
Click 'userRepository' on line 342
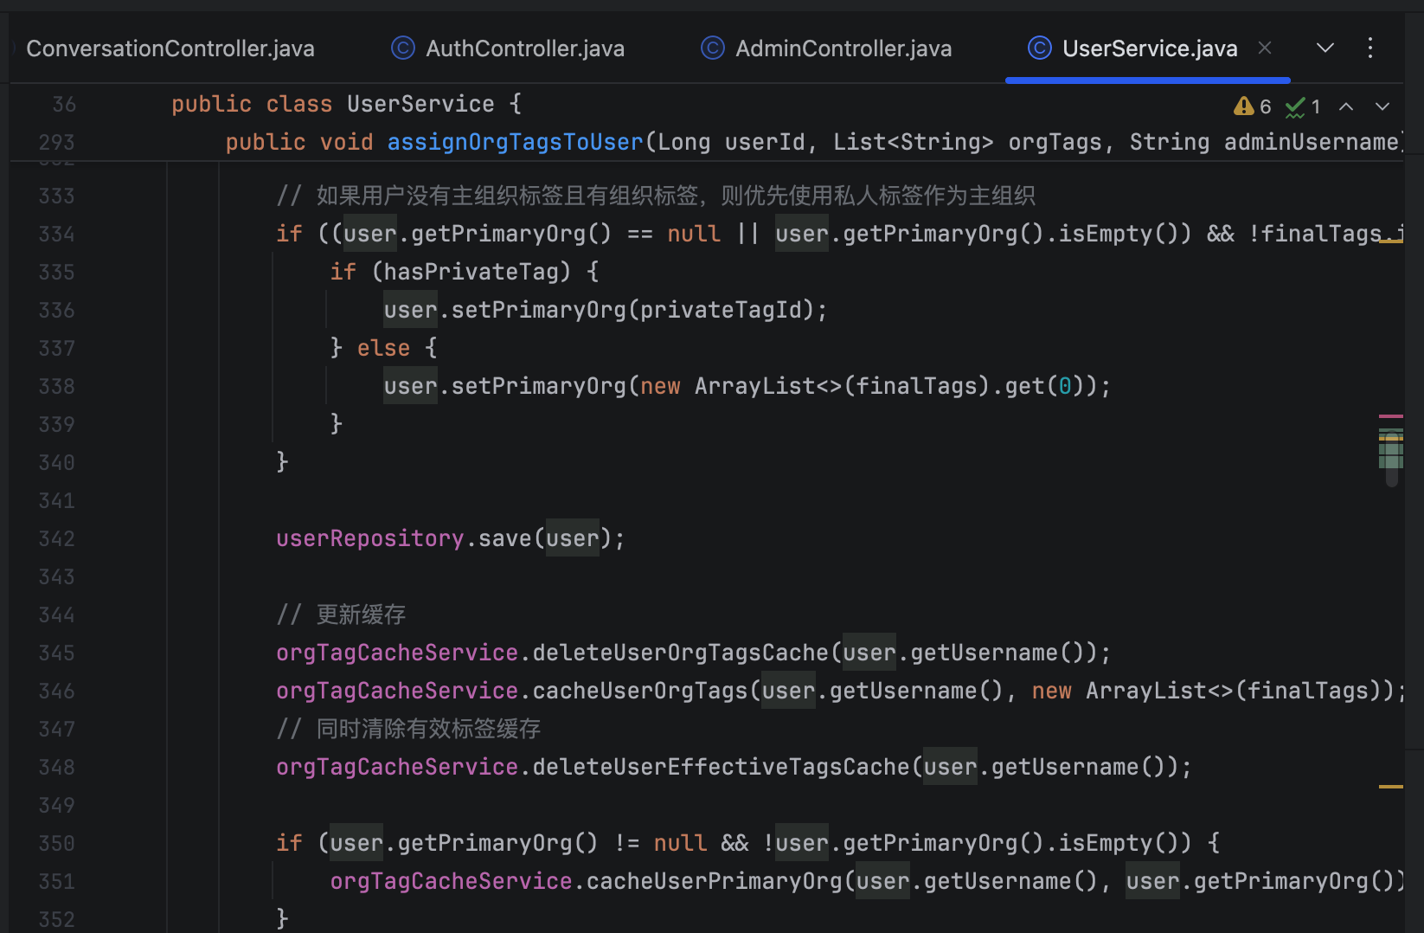click(x=370, y=538)
